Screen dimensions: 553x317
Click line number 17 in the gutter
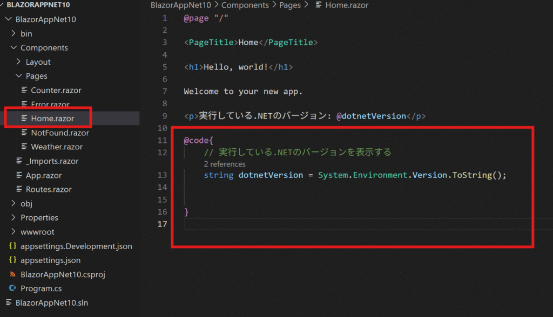(162, 224)
